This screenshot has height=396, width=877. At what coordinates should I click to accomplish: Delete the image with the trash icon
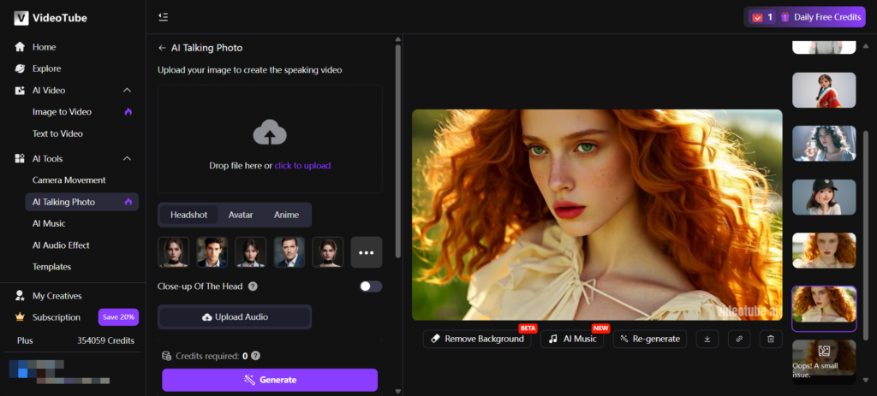[771, 339]
